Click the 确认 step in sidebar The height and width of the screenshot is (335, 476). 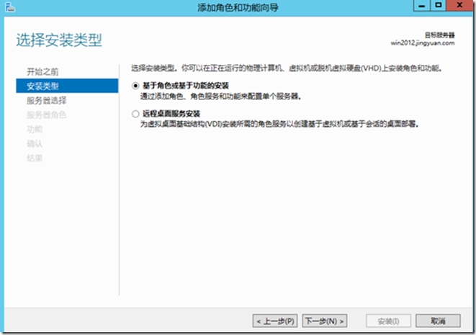coord(35,143)
